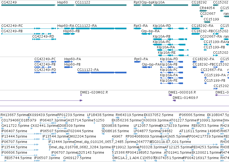This screenshot has height=162, width=229.
Task: Click the Hsp60-PB protein
Action: coord(69,67)
